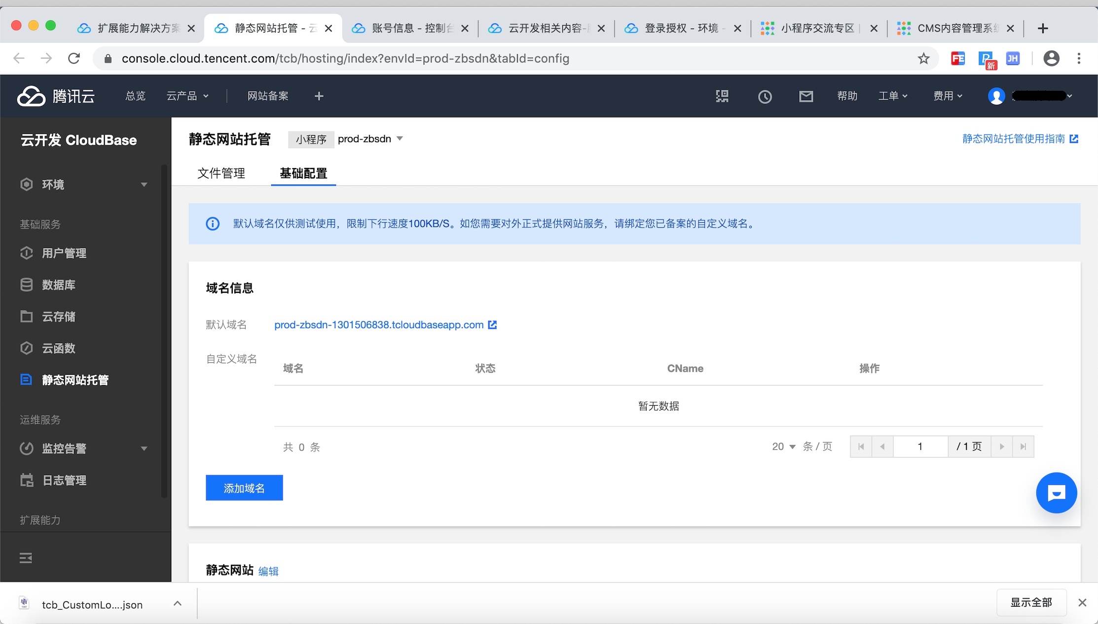The image size is (1098, 624).
Task: Select 云函数 in the sidebar
Action: click(58, 348)
